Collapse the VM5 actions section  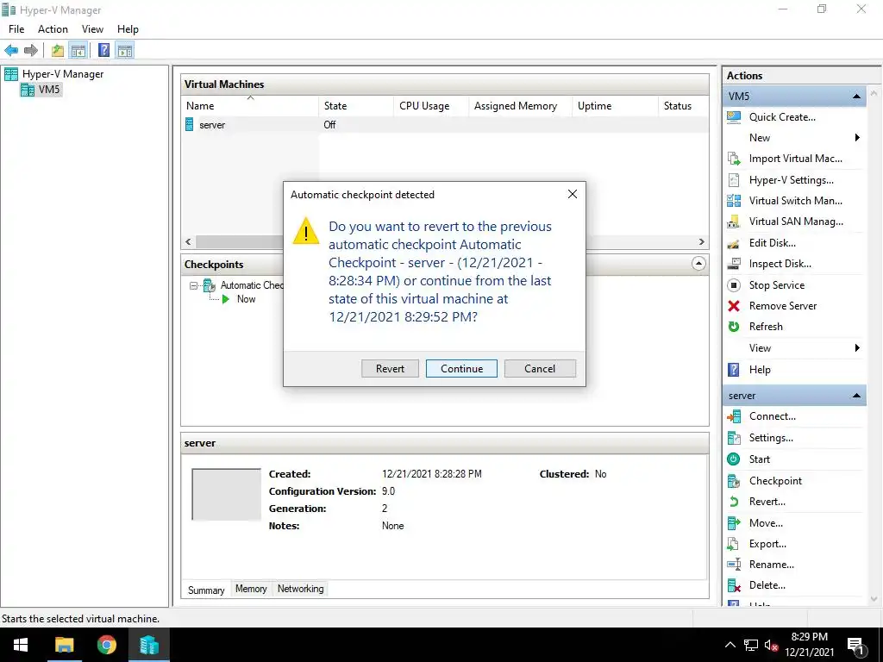click(856, 97)
